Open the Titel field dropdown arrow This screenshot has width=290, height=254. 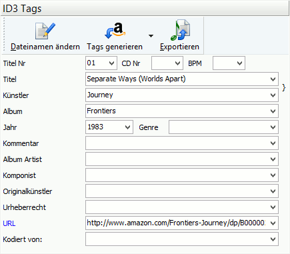[x=273, y=79]
